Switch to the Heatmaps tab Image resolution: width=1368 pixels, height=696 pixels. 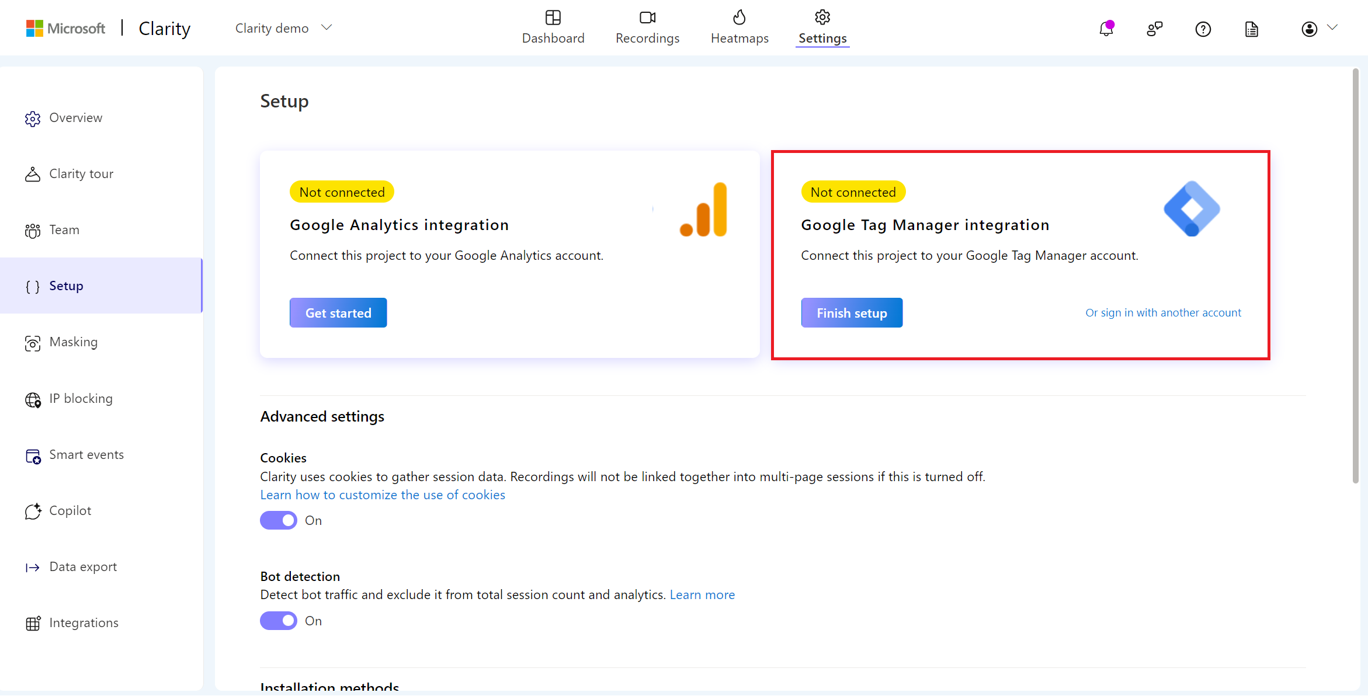(x=739, y=27)
